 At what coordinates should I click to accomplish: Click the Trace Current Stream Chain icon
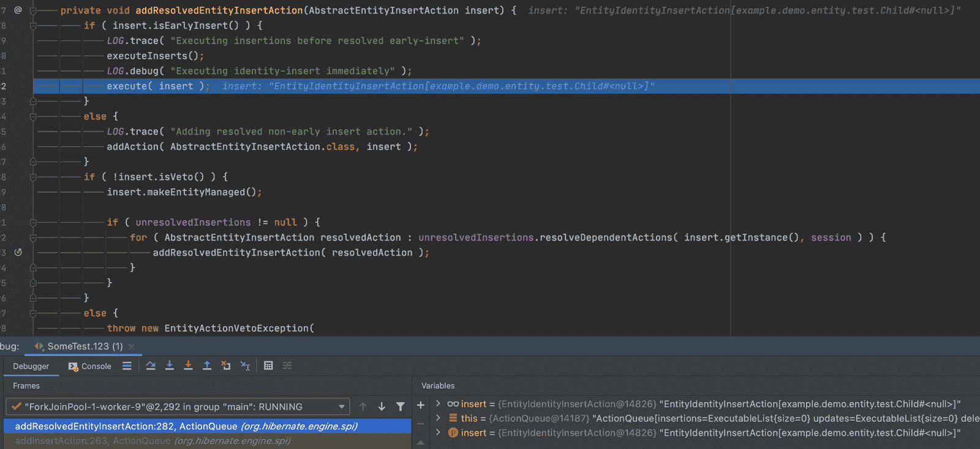(287, 366)
